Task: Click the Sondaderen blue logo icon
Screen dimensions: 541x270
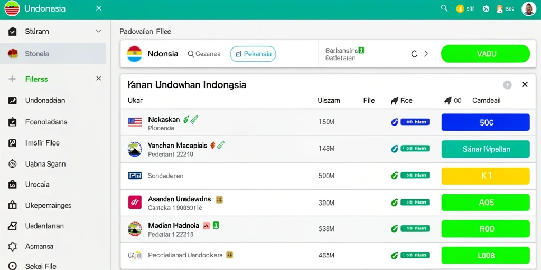Action: (135, 176)
